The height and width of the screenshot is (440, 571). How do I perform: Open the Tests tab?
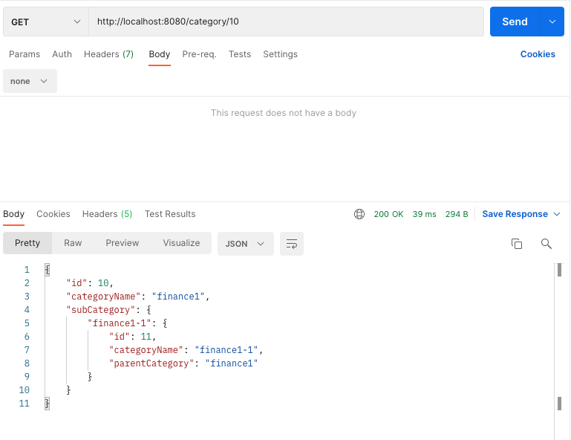point(240,54)
